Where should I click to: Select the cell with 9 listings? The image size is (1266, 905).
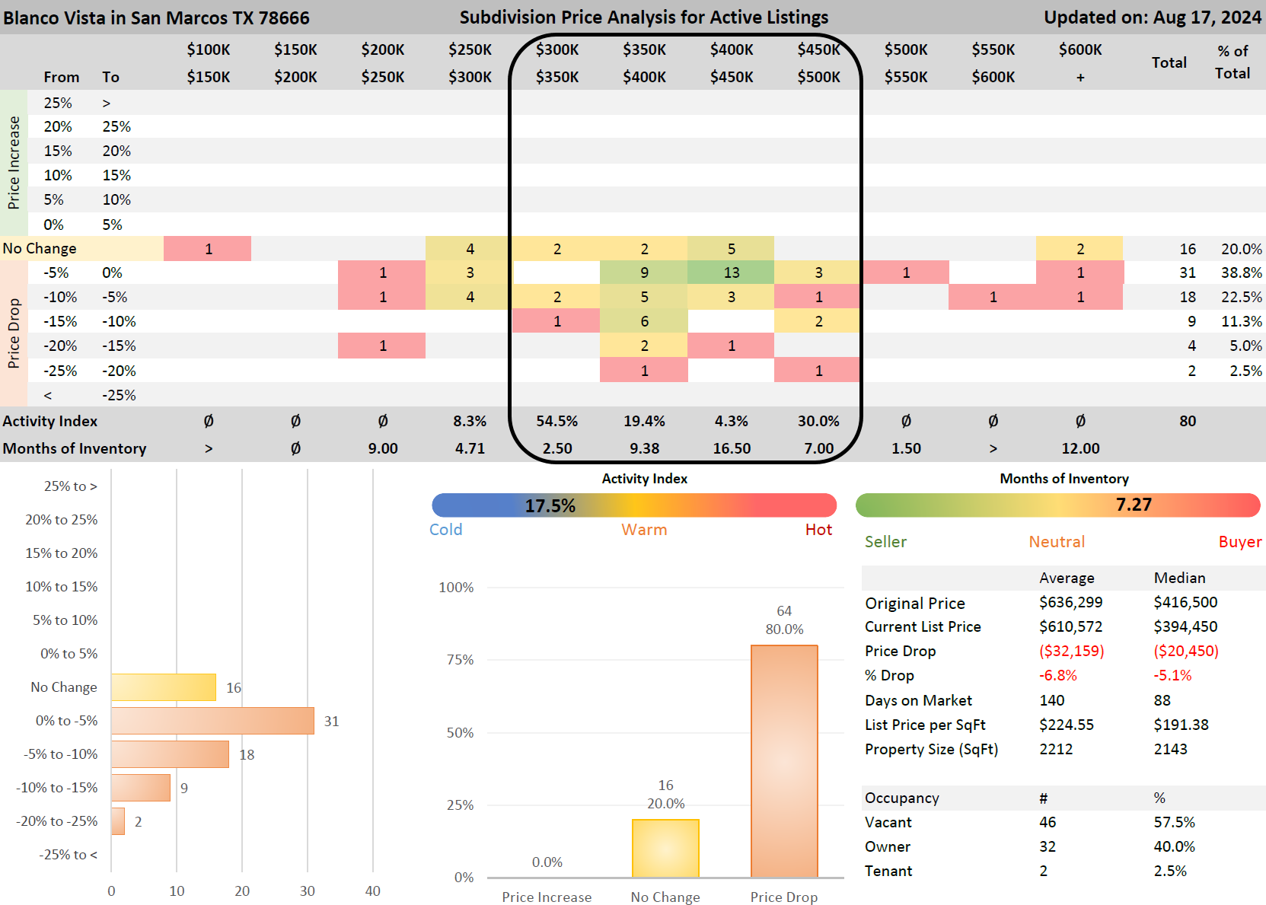click(x=644, y=272)
